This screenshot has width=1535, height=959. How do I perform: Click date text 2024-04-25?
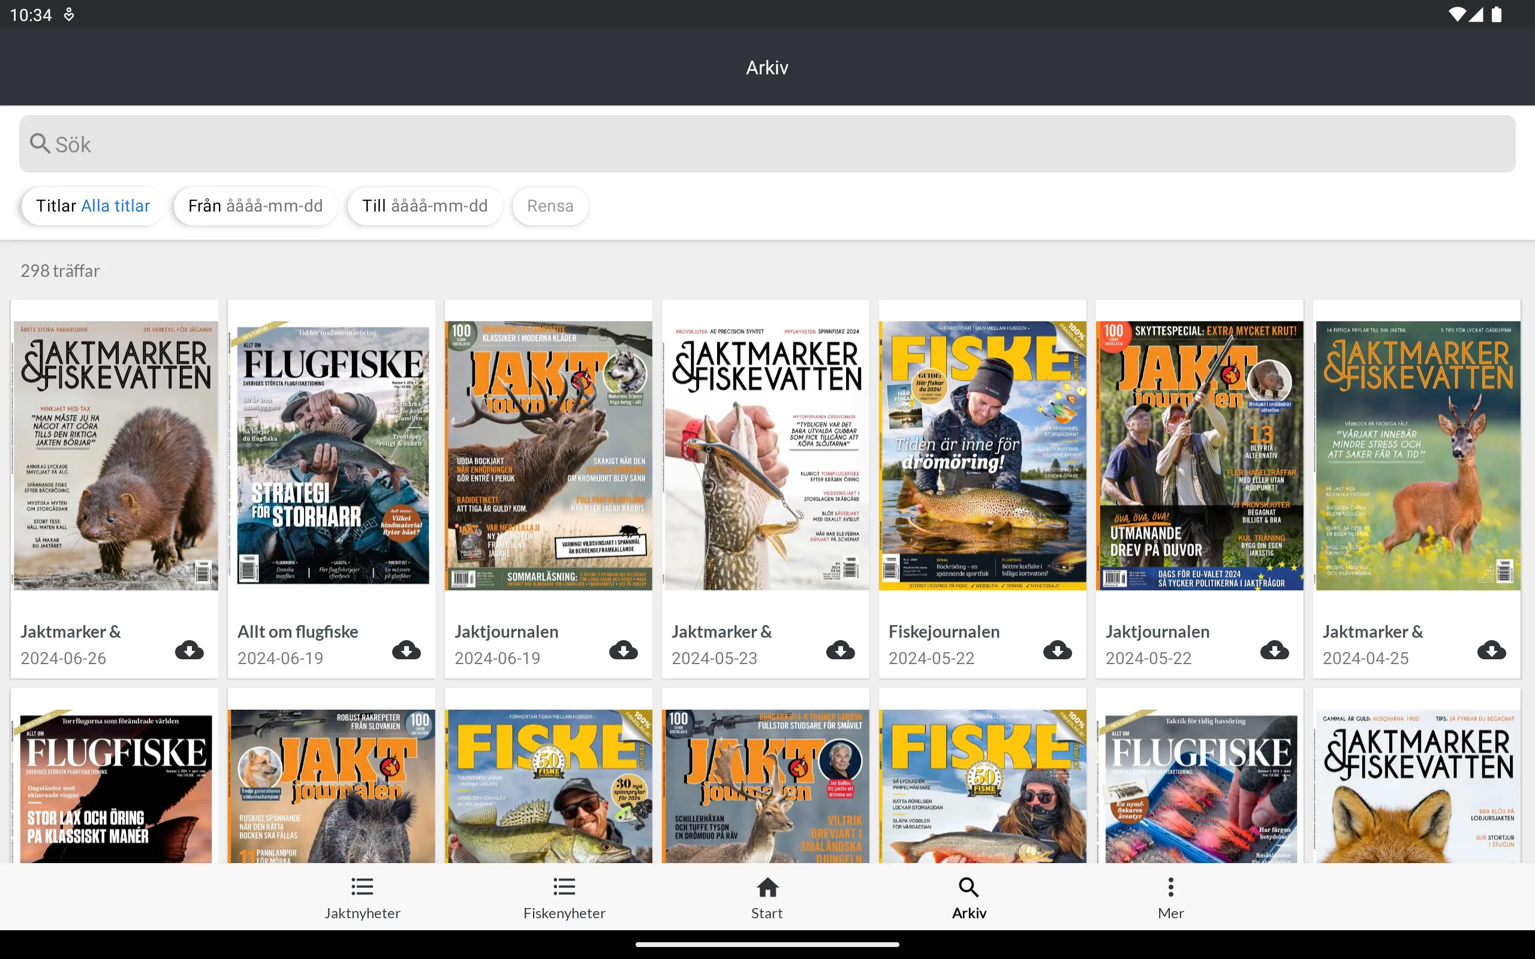click(1365, 658)
